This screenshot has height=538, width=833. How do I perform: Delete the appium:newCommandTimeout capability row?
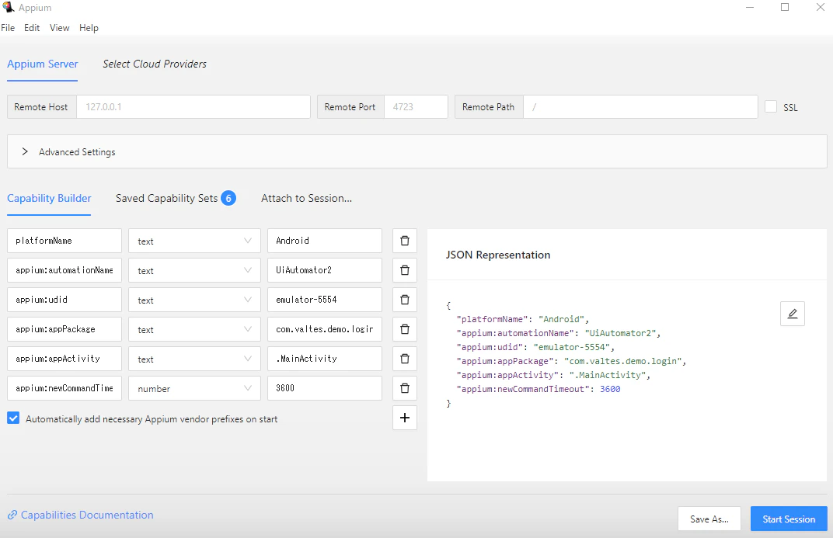(x=404, y=388)
